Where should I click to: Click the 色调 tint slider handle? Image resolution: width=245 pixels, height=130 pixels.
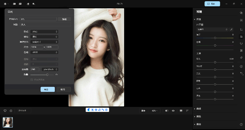[x=215, y=45]
